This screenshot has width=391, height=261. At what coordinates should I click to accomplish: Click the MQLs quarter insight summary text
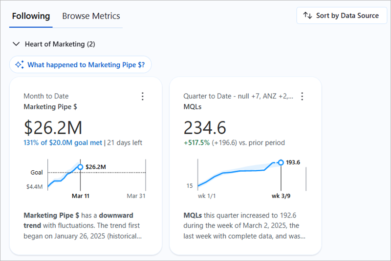pos(244,225)
